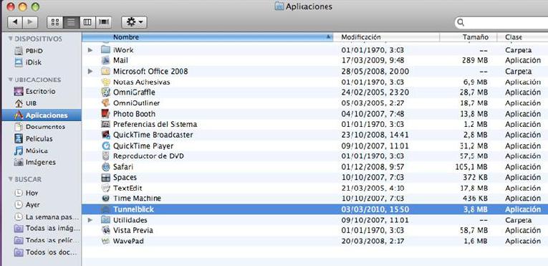The image size is (548, 266).
Task: Select the Photo Booth icon
Action: click(x=105, y=114)
